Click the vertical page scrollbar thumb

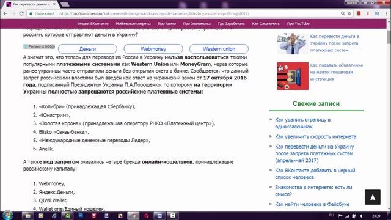tap(389, 37)
